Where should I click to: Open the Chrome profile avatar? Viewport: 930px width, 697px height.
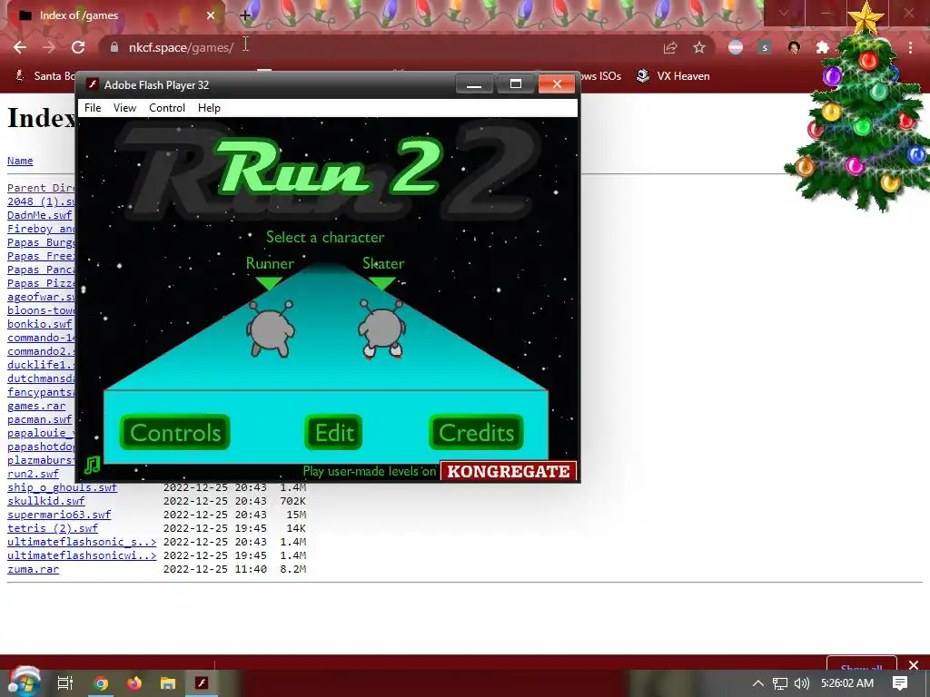click(x=794, y=47)
